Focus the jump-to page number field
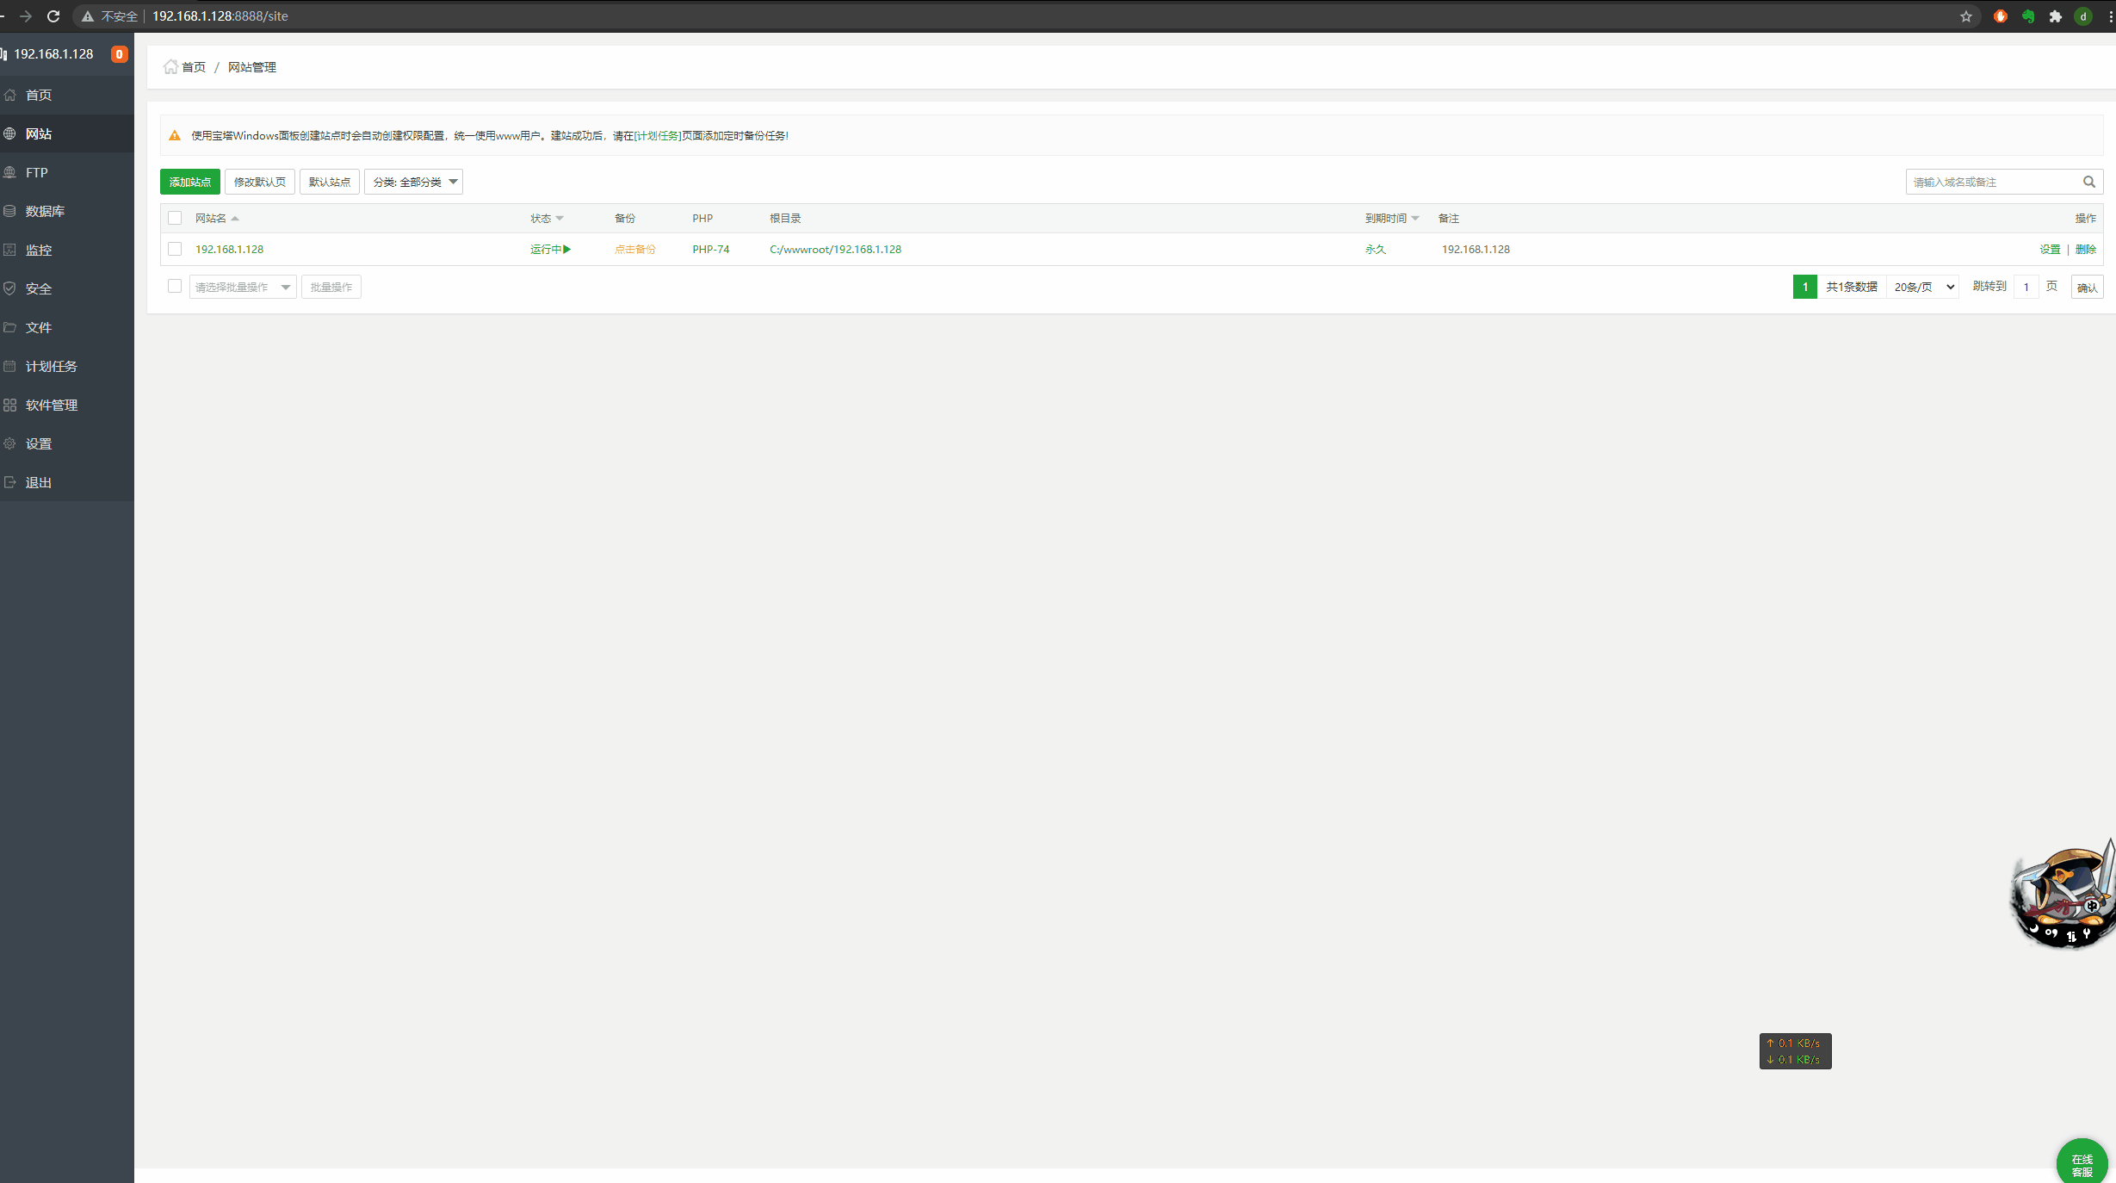 tap(2026, 287)
